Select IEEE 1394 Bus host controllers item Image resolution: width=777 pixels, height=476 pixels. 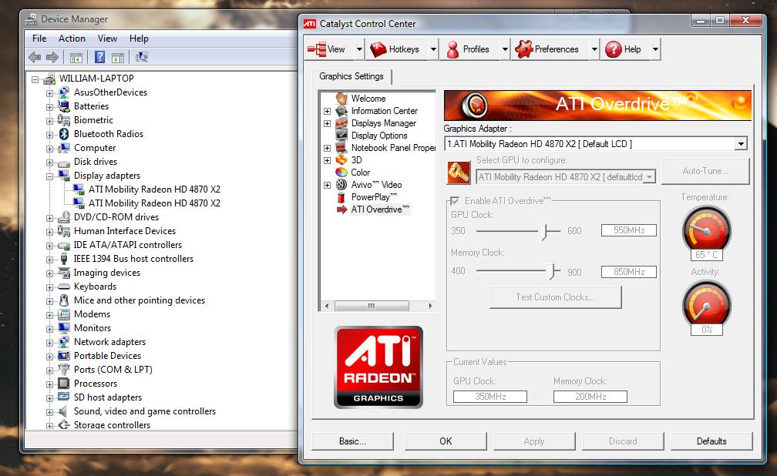point(133,259)
